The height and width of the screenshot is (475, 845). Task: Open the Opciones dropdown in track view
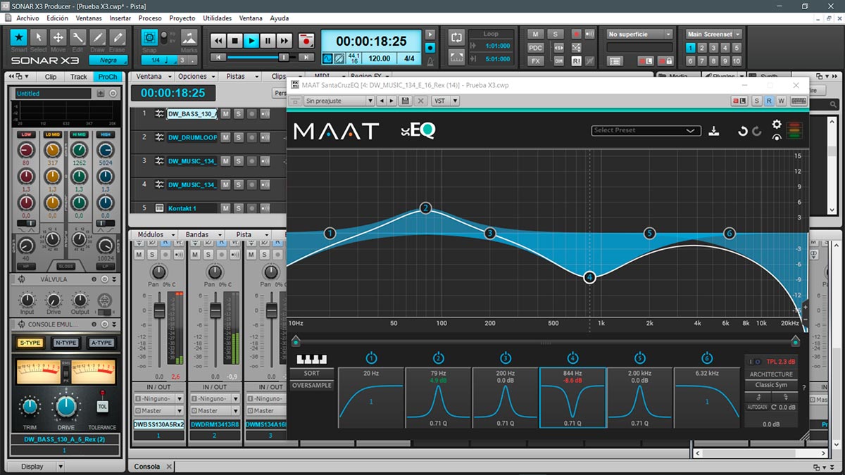pos(196,76)
